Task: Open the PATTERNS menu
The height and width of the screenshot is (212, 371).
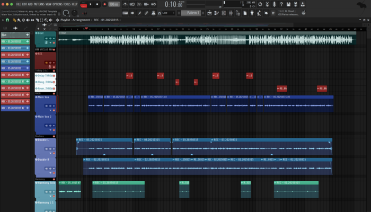Action: (39, 4)
